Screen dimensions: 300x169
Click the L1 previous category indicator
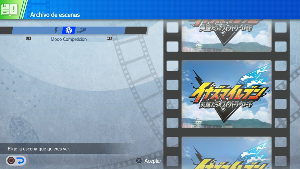(28, 39)
